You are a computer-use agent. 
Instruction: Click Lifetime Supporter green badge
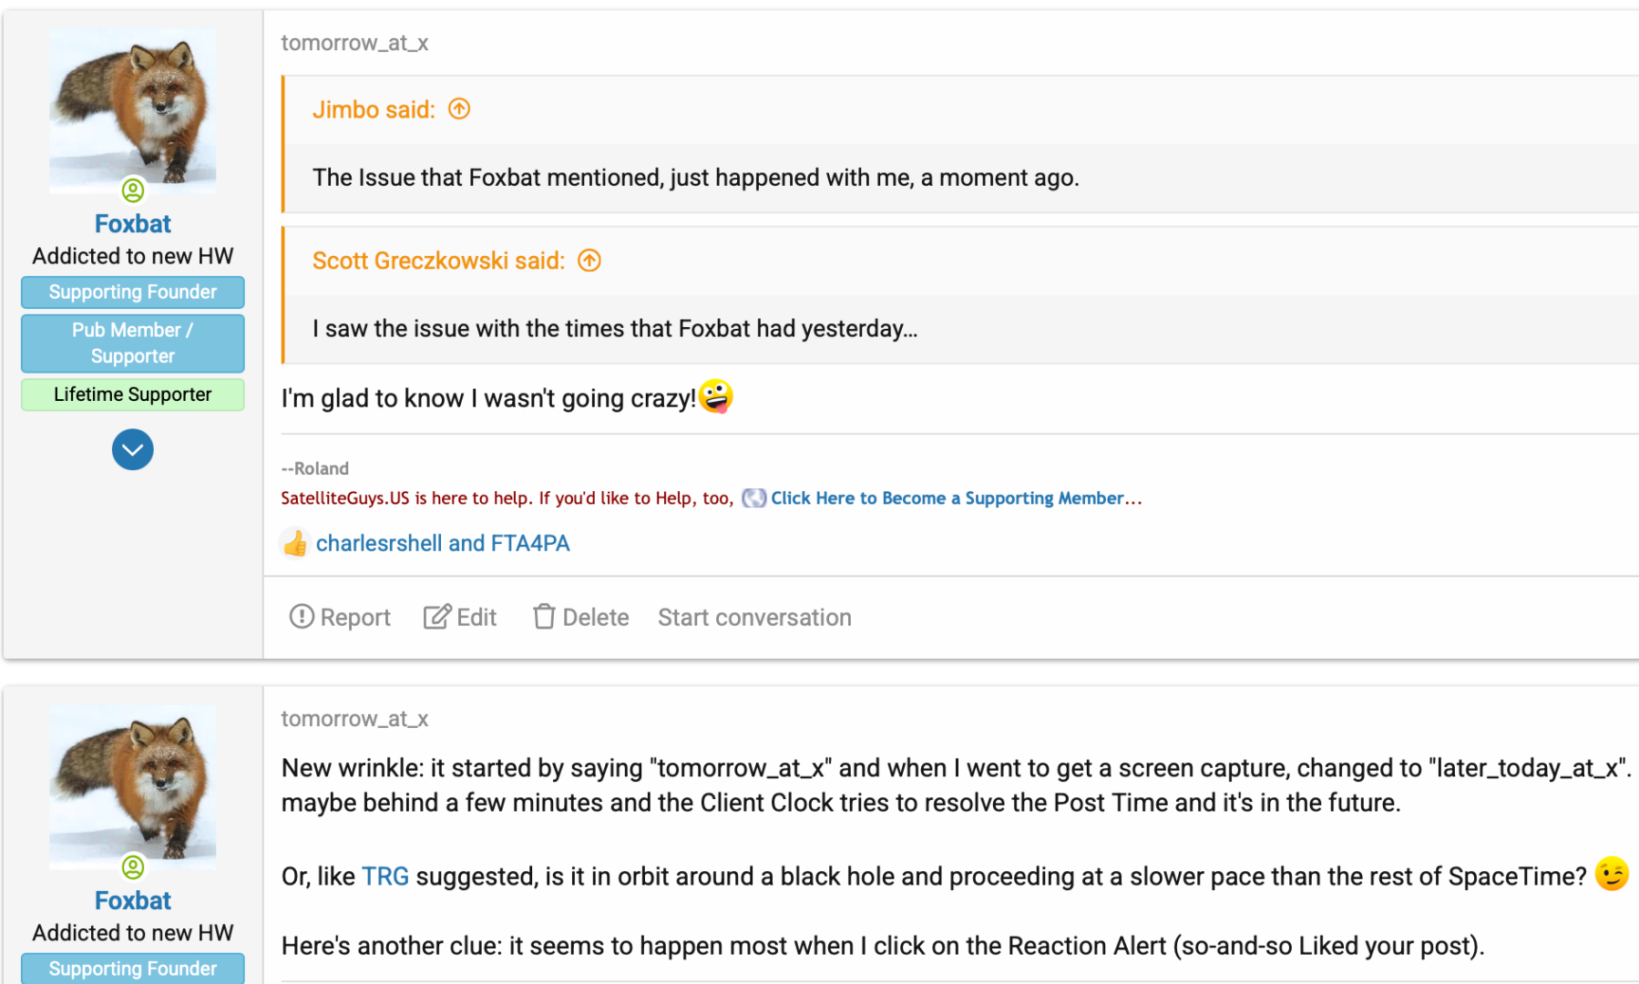pos(133,395)
